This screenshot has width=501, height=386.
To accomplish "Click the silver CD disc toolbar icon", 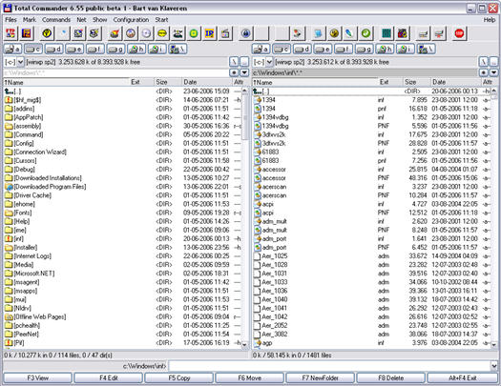I will [147, 33].
